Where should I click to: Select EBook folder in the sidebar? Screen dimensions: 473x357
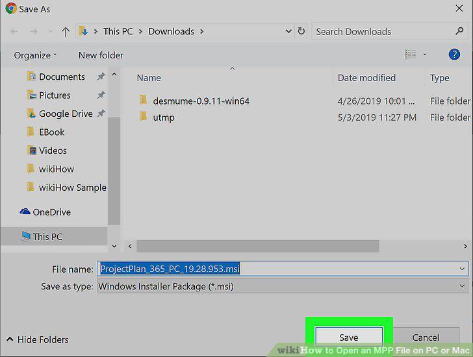(51, 132)
